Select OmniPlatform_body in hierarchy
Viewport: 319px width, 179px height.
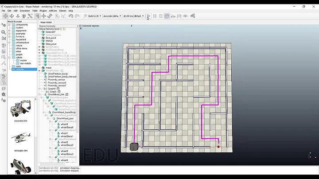click(x=58, y=74)
